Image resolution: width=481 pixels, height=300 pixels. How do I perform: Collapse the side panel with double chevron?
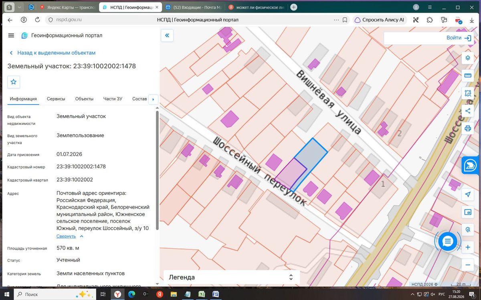pos(167,36)
